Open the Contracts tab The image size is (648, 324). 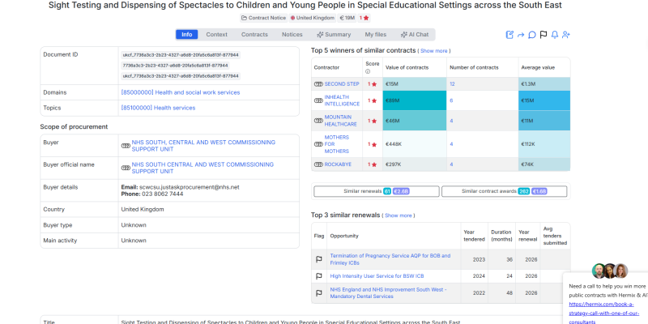[254, 35]
